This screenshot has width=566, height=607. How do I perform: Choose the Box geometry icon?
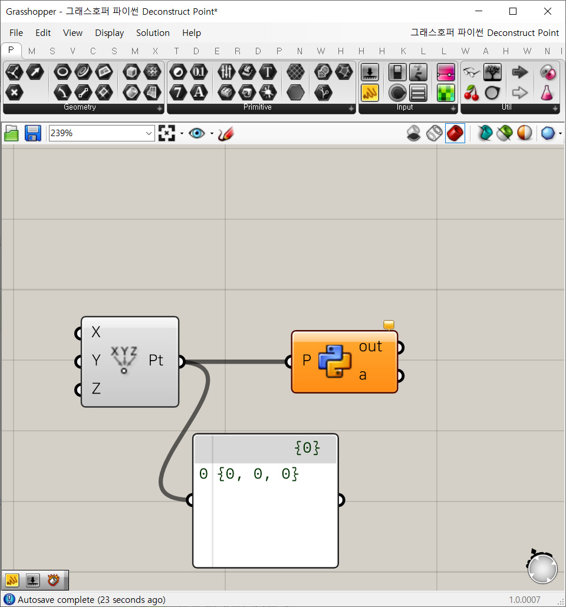131,72
